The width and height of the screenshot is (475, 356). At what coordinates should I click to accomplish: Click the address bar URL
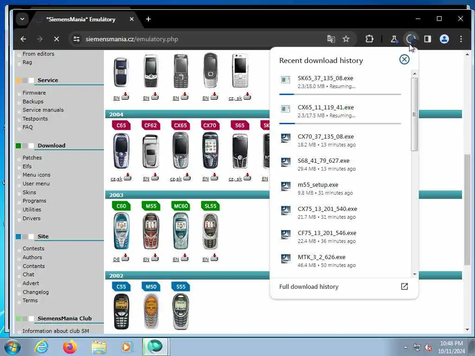tap(132, 39)
